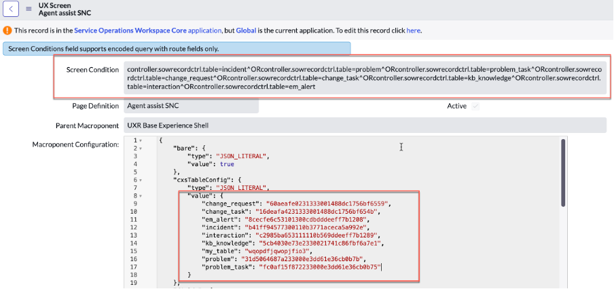
Task: Click the value "wqopdfjqwopjfio3"
Action: pos(277,251)
